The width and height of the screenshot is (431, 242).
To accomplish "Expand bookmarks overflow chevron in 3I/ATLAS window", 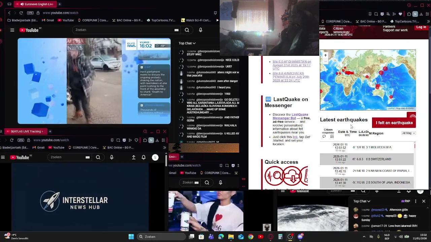I will (164, 148).
